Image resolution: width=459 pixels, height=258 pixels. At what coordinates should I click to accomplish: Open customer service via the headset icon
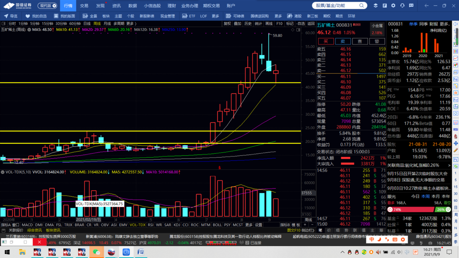(x=402, y=6)
